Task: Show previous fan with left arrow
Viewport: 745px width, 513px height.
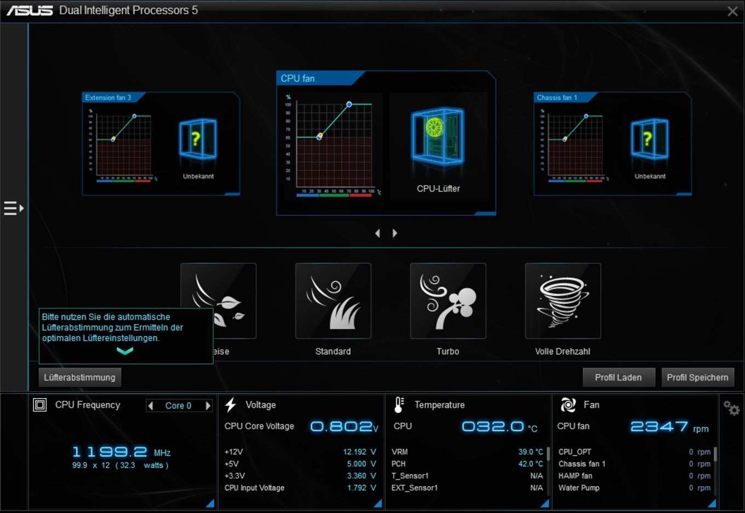Action: pyautogui.click(x=377, y=233)
